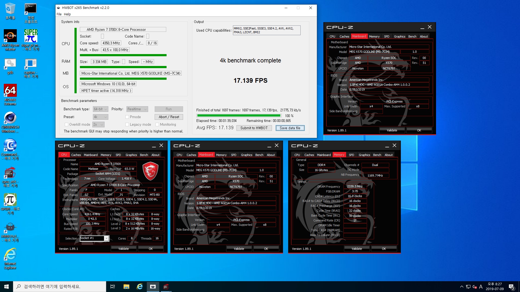The image size is (520, 292).
Task: Select CPU tab in top-right CPU-Z
Action: [x=332, y=36]
